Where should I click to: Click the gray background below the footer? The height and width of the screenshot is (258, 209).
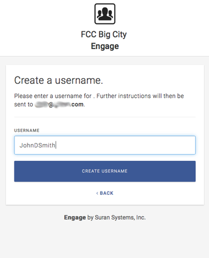104,240
